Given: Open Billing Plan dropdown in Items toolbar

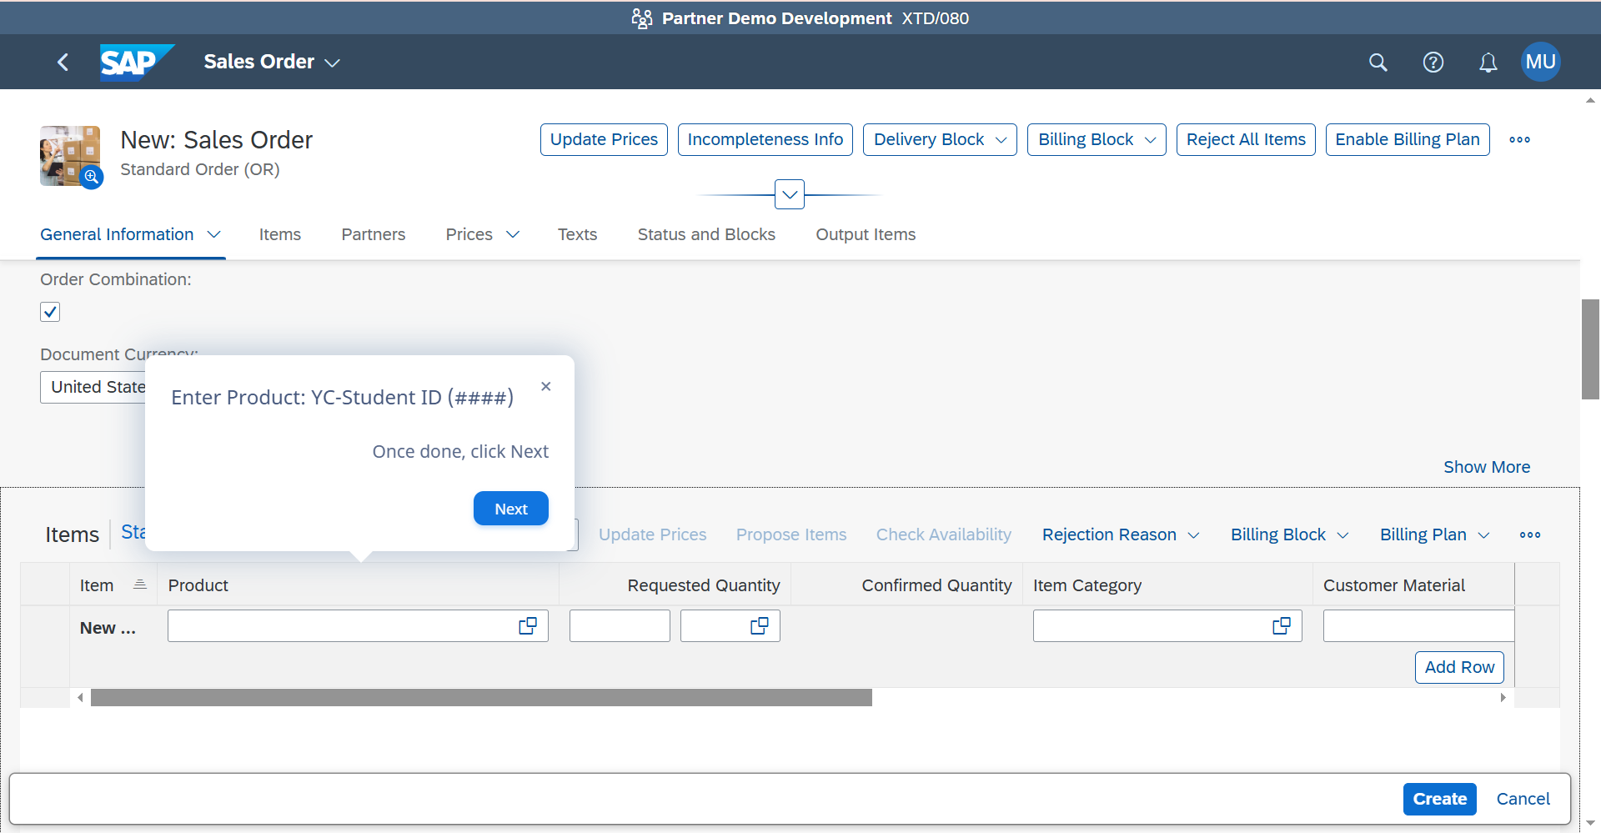Looking at the screenshot, I should 1434,534.
